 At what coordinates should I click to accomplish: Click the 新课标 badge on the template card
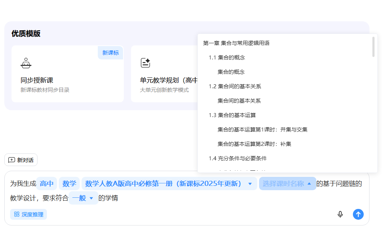[x=110, y=53]
